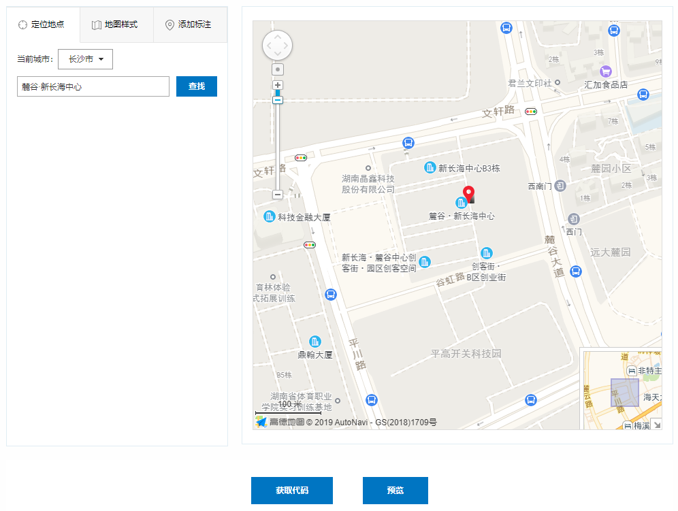Click the 湖南省体育职业学院 label
678x511 pixels.
pyautogui.click(x=297, y=401)
